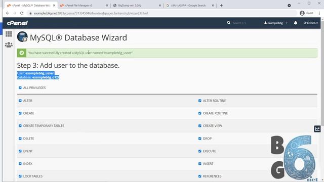Open the statistics chart icon on right edge

317,129
